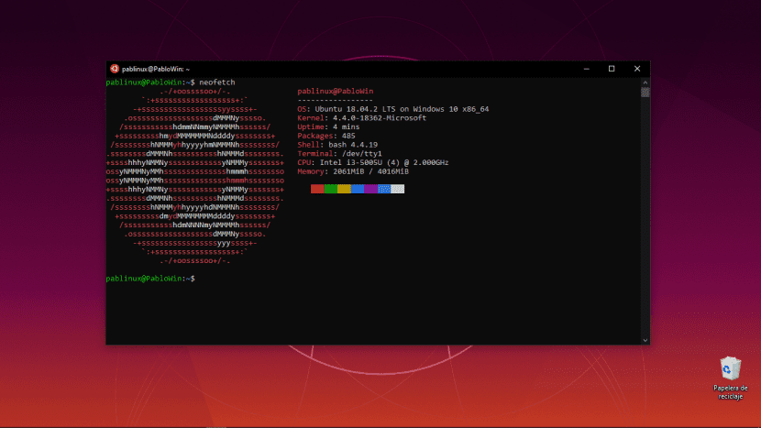Click the purple color block in neofetch output
761x428 pixels.
[x=370, y=189]
